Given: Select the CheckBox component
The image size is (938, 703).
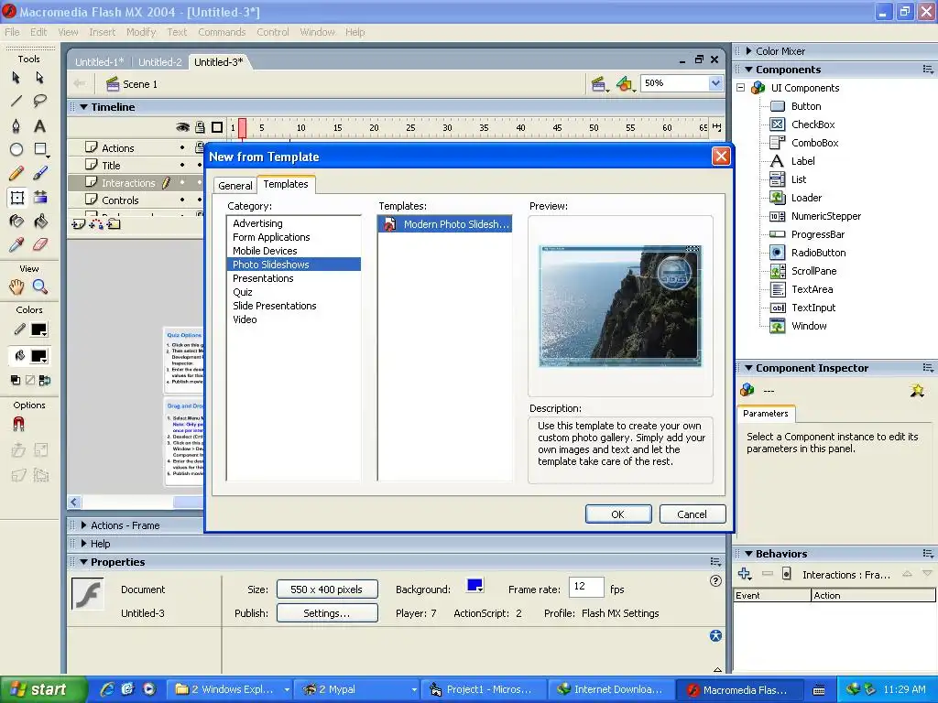Looking at the screenshot, I should (x=813, y=124).
